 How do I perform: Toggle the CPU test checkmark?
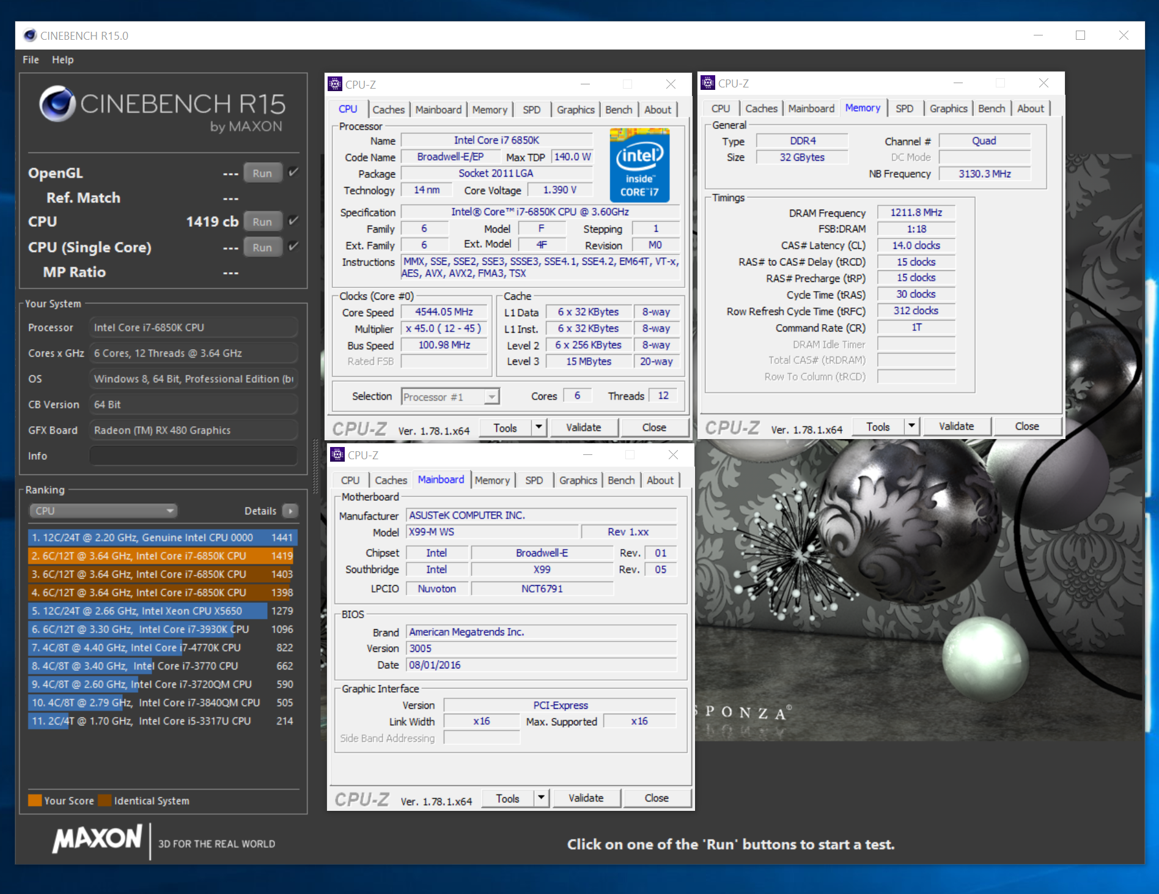[293, 221]
